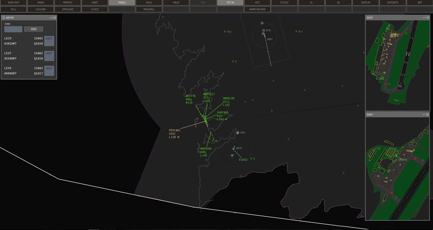
Task: Toggle VELO velocity vectors
Action: click(x=149, y=3)
